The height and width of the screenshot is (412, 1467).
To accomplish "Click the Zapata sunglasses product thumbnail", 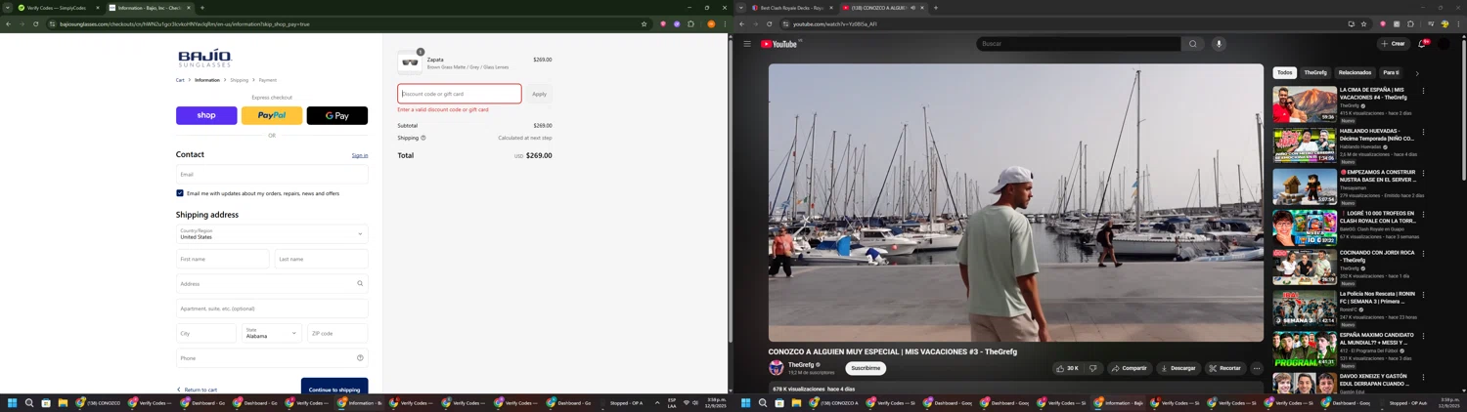I will click(410, 62).
